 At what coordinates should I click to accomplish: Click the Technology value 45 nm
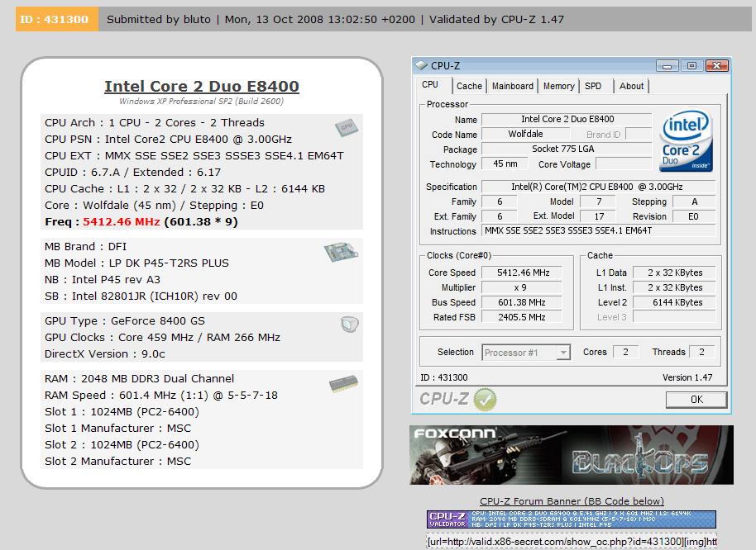tap(505, 164)
